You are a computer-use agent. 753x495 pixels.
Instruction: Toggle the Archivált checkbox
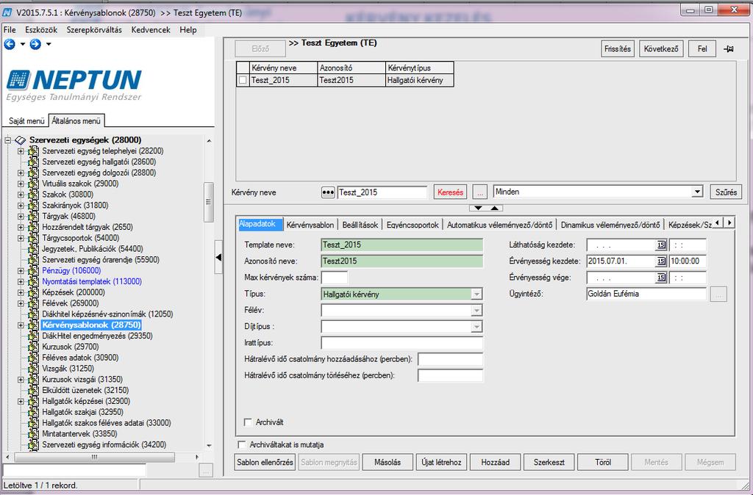click(x=248, y=422)
